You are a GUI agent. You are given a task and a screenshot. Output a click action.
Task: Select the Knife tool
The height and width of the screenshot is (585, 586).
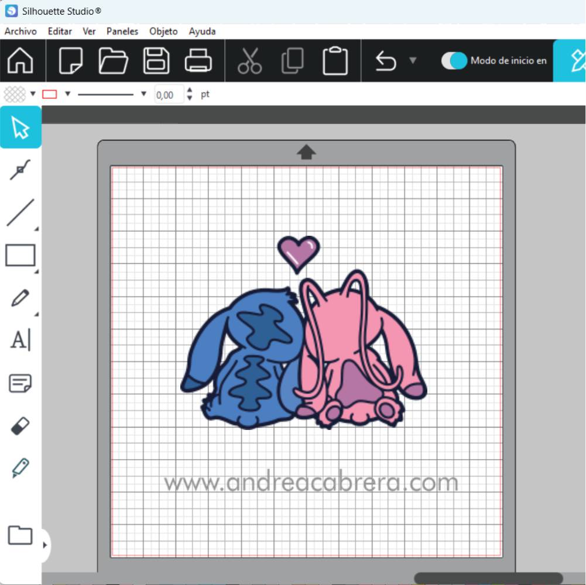tap(20, 468)
